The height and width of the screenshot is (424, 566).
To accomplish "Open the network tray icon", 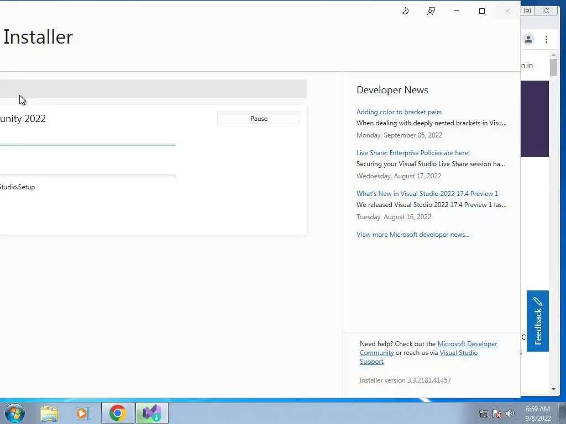I will (x=483, y=414).
